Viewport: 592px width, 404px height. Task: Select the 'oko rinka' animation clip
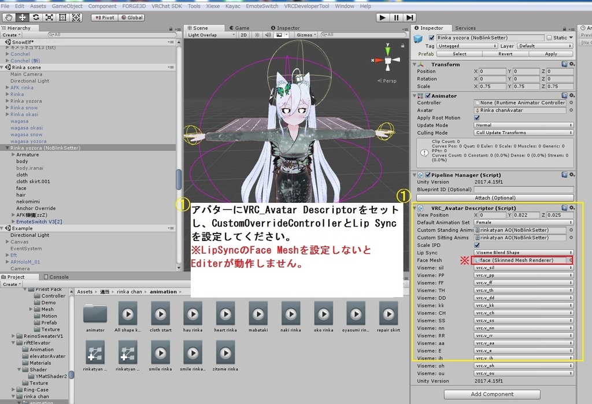pos(324,317)
